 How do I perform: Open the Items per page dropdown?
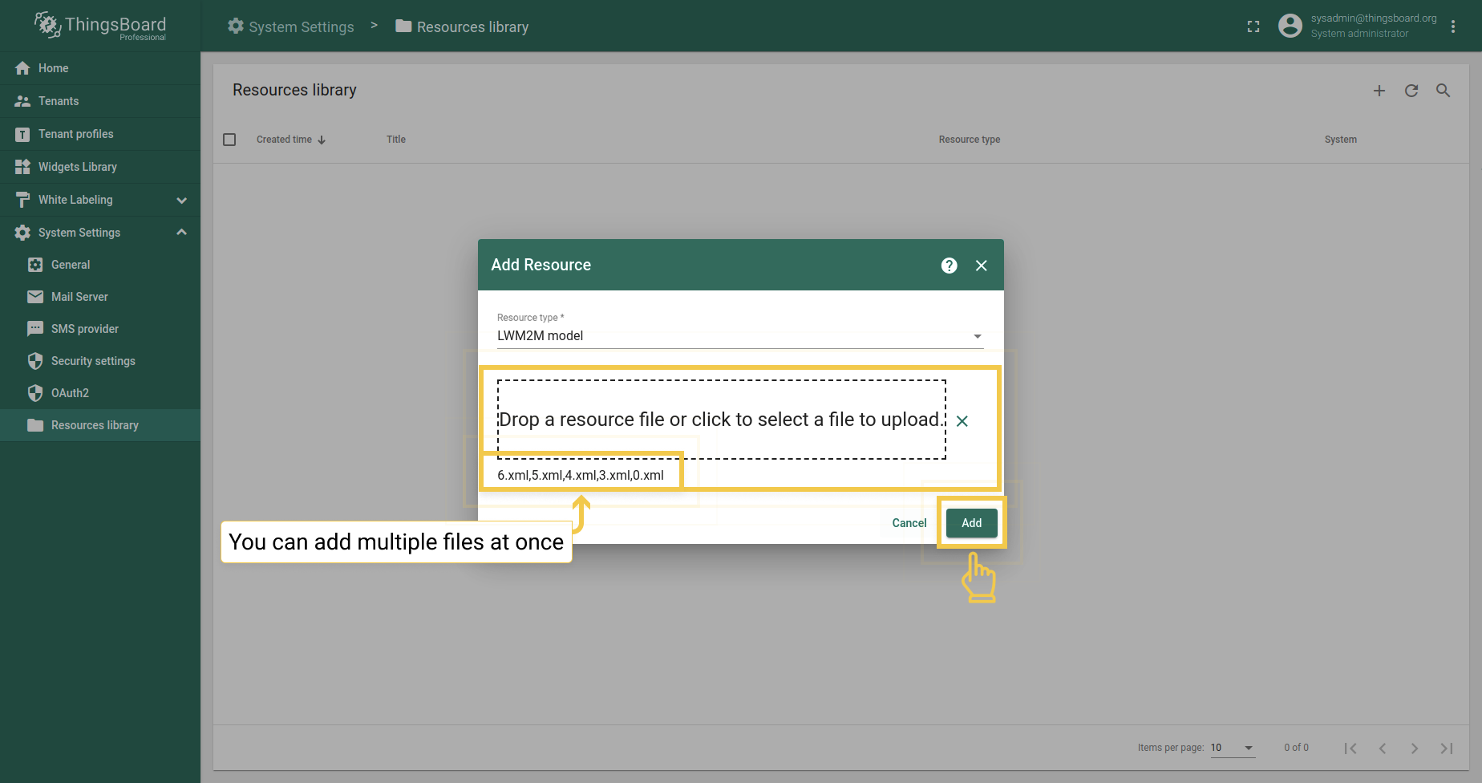click(x=1233, y=748)
